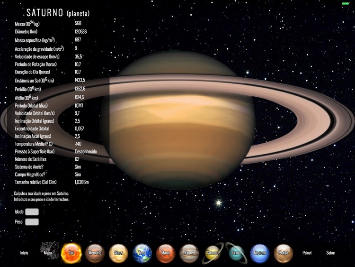Click the Inclinação Orbital (graus) label

(35, 121)
